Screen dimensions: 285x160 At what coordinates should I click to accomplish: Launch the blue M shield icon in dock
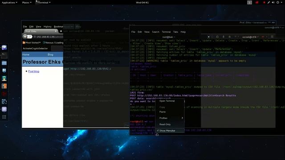pyautogui.click(x=4, y=70)
